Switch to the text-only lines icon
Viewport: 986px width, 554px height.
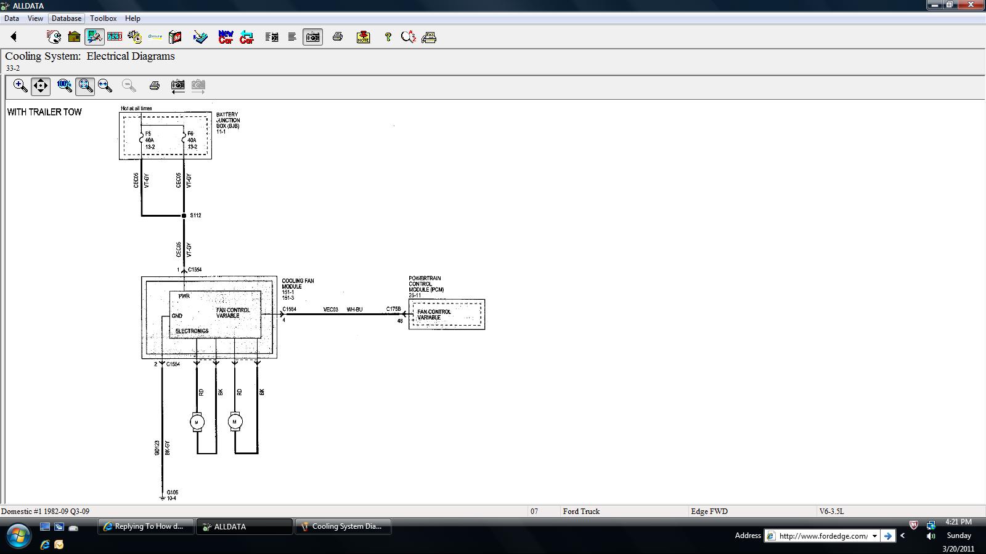tap(292, 37)
